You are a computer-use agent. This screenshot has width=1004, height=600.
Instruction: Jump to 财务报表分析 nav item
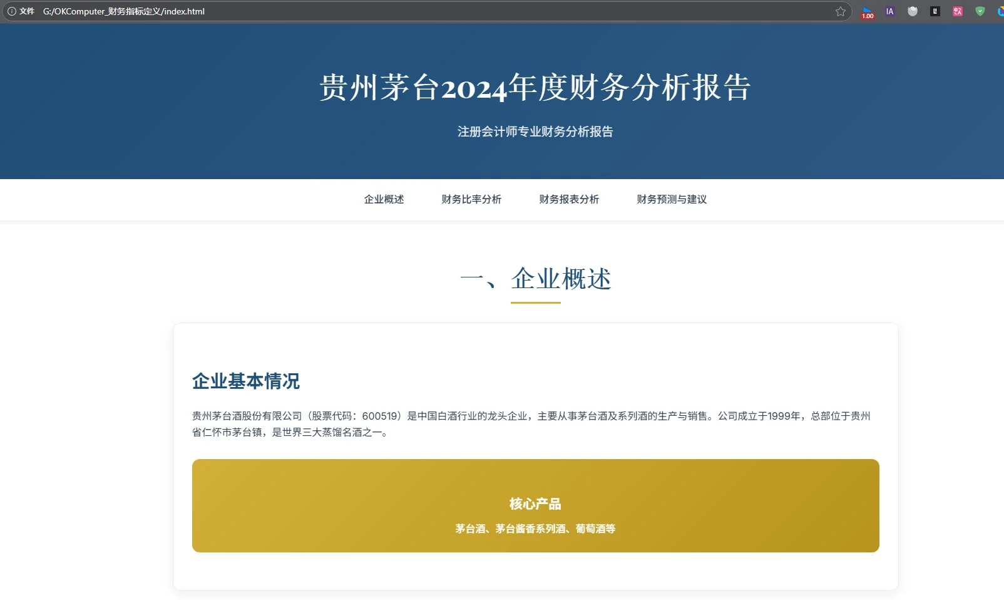tap(569, 199)
